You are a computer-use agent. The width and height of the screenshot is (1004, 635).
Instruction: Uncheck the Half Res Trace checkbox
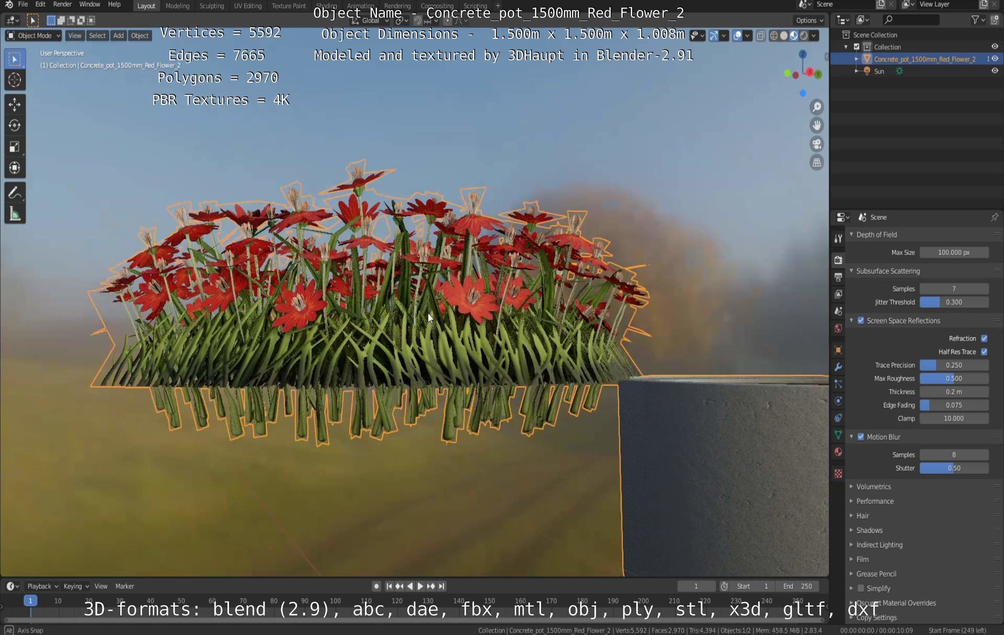click(984, 352)
